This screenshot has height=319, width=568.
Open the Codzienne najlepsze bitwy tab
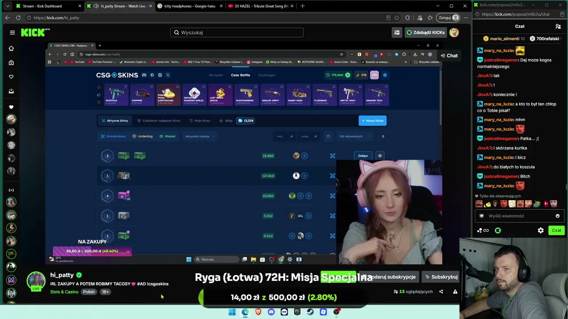(158, 121)
